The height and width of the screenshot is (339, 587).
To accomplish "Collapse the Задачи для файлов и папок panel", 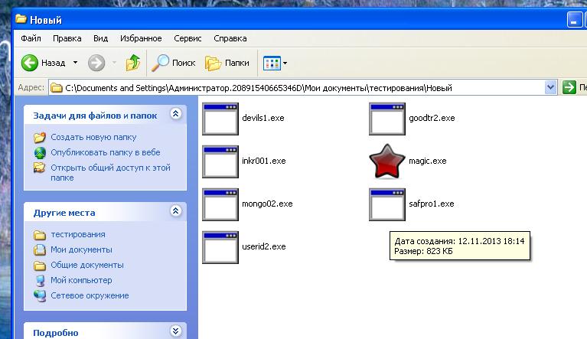I will pyautogui.click(x=175, y=115).
